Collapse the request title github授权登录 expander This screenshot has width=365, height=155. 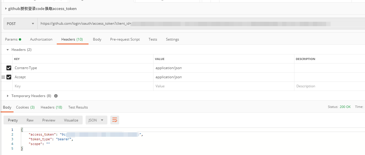tap(6, 9)
